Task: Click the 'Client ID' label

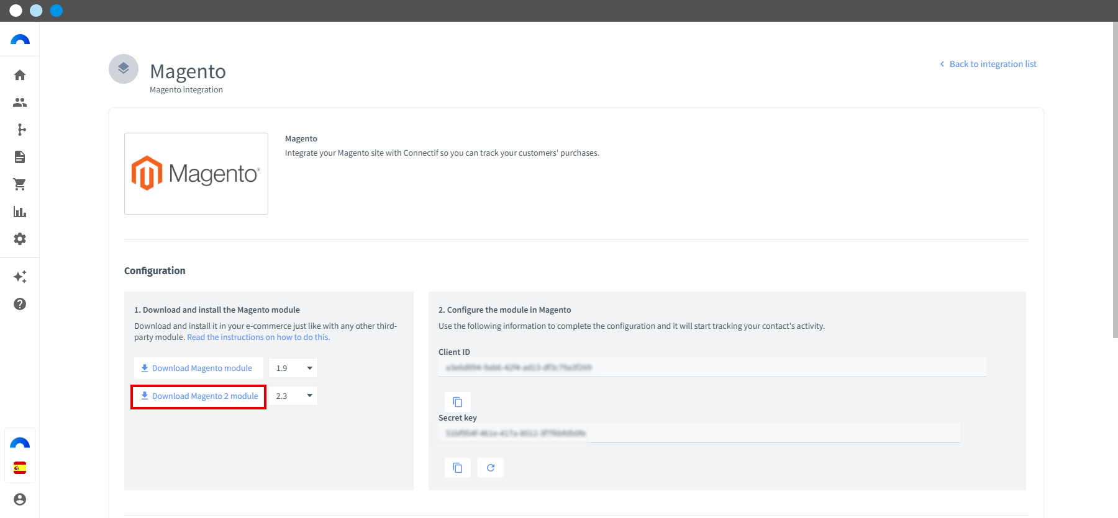Action: [x=454, y=352]
